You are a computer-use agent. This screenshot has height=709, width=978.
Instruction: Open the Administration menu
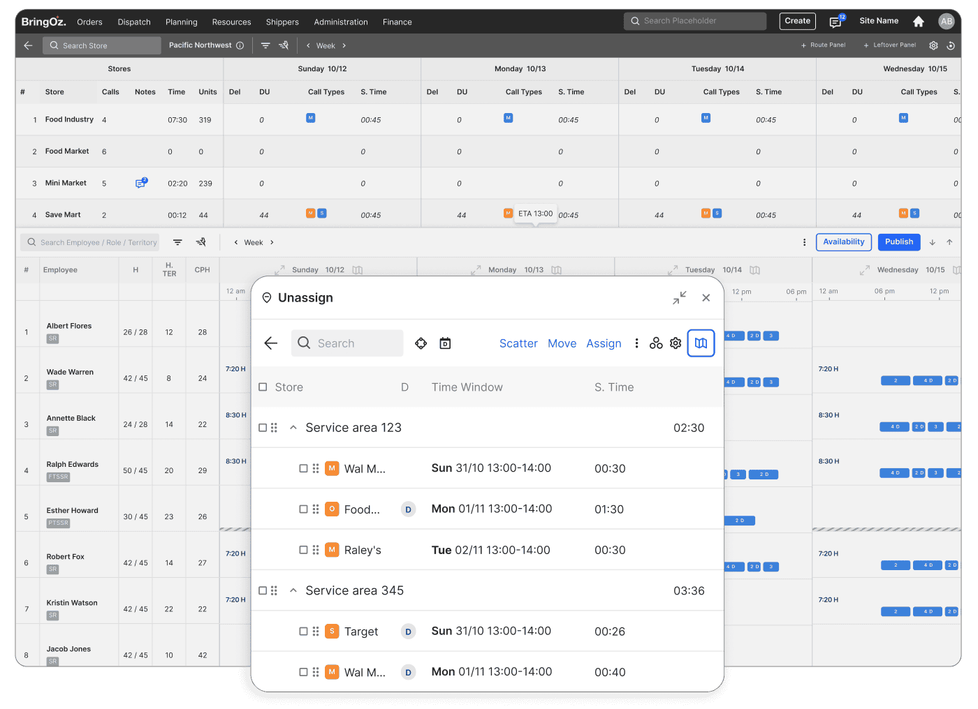[x=341, y=22]
